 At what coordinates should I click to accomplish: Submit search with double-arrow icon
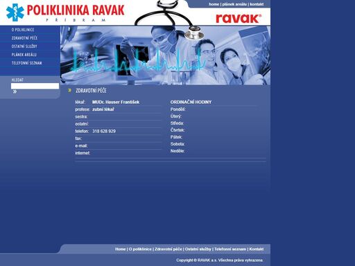click(x=15, y=92)
